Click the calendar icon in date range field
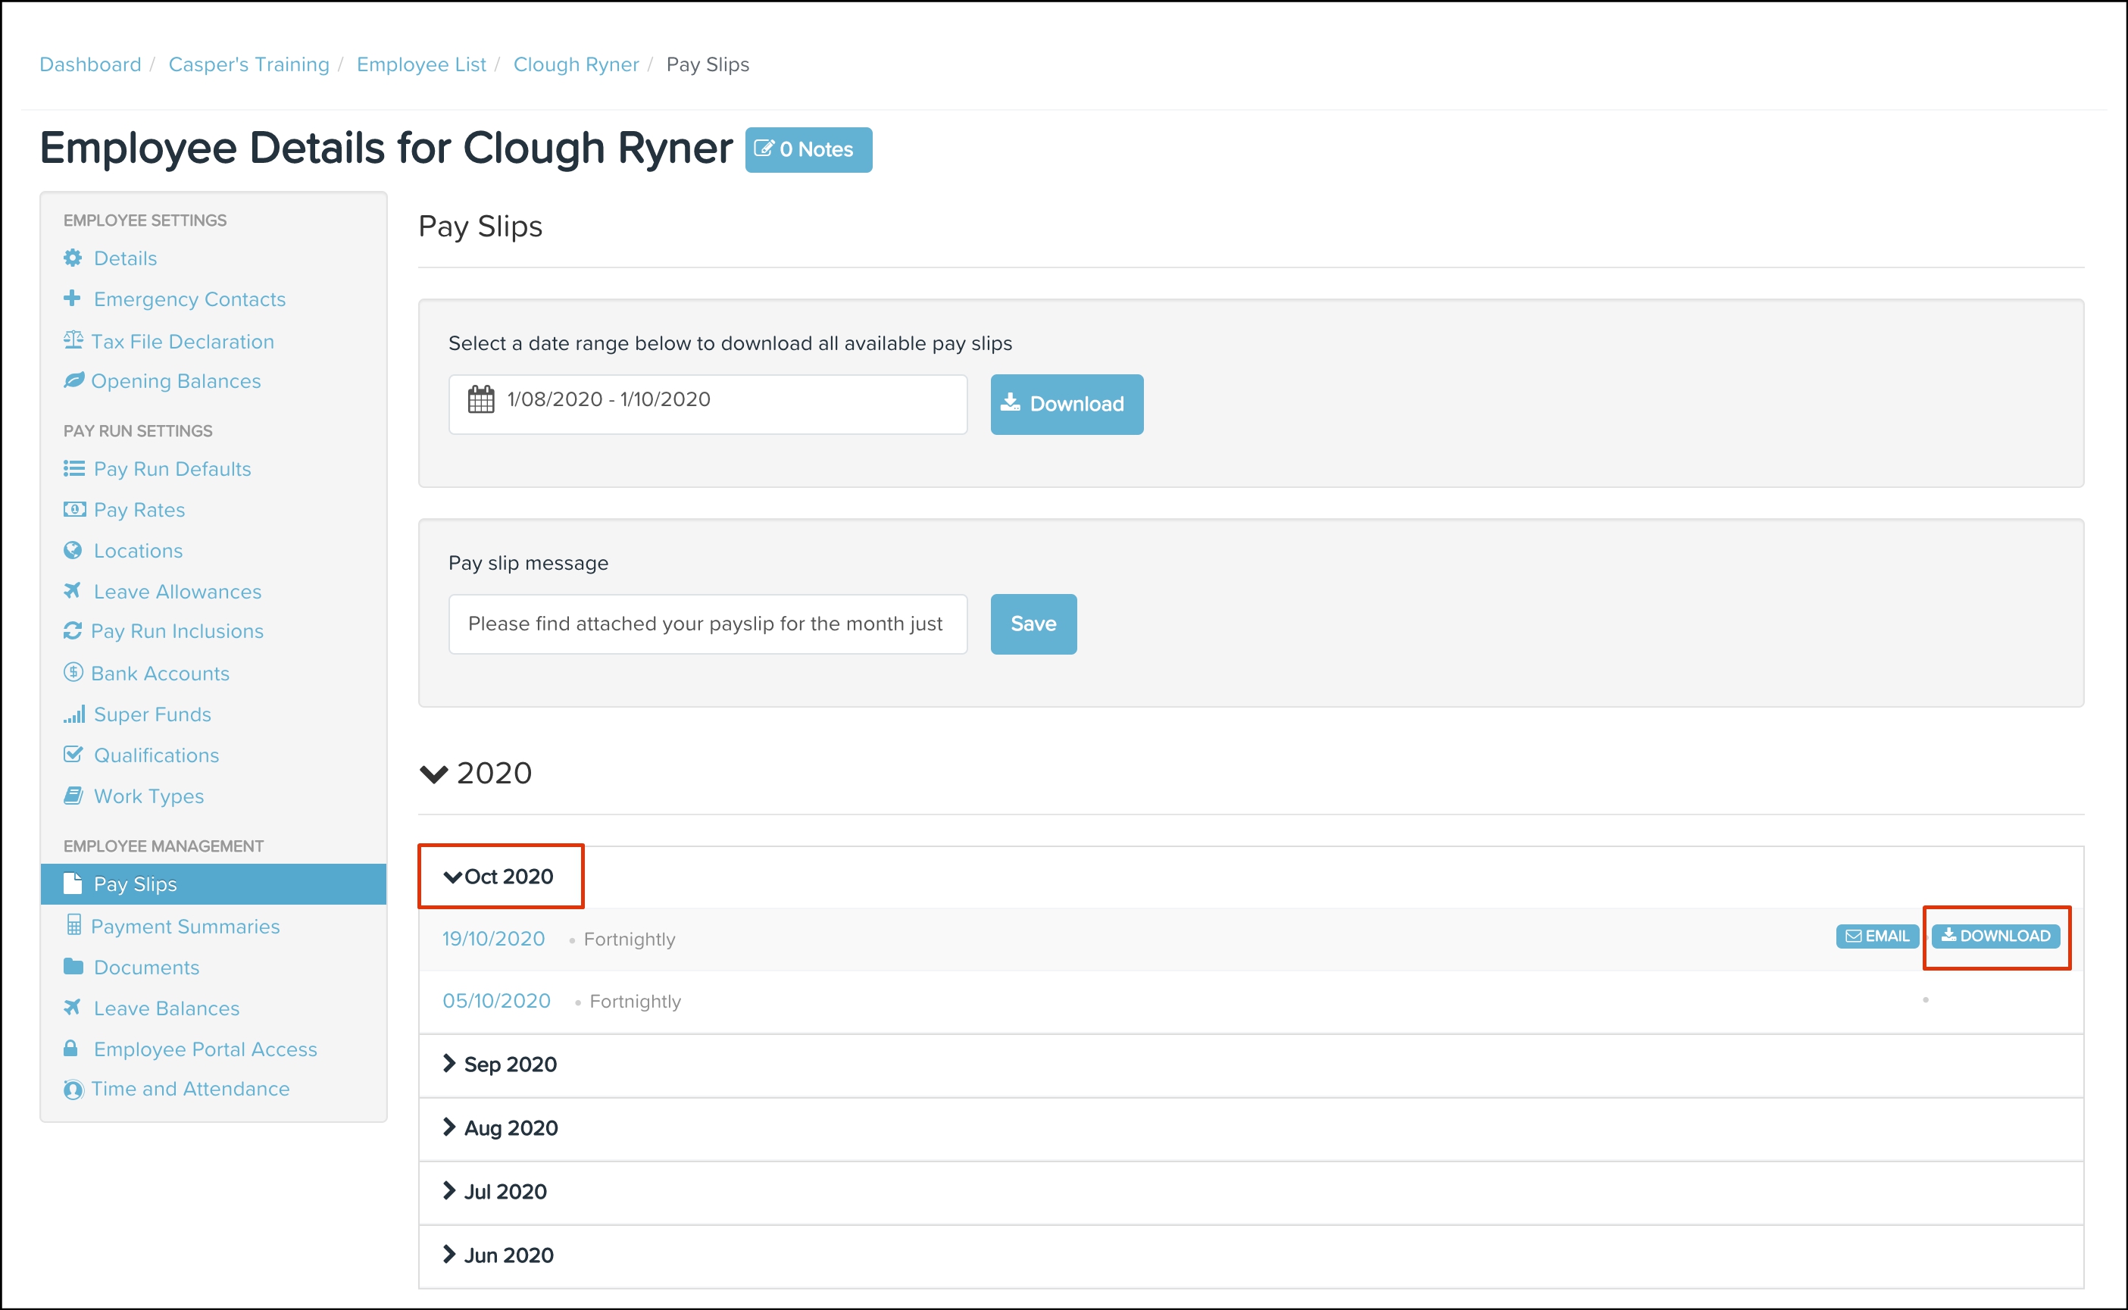This screenshot has width=2128, height=1310. tap(481, 400)
